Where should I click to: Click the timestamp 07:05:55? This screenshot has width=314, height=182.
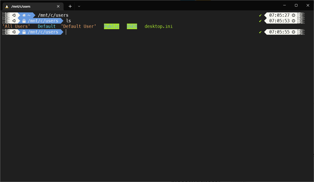tap(279, 32)
